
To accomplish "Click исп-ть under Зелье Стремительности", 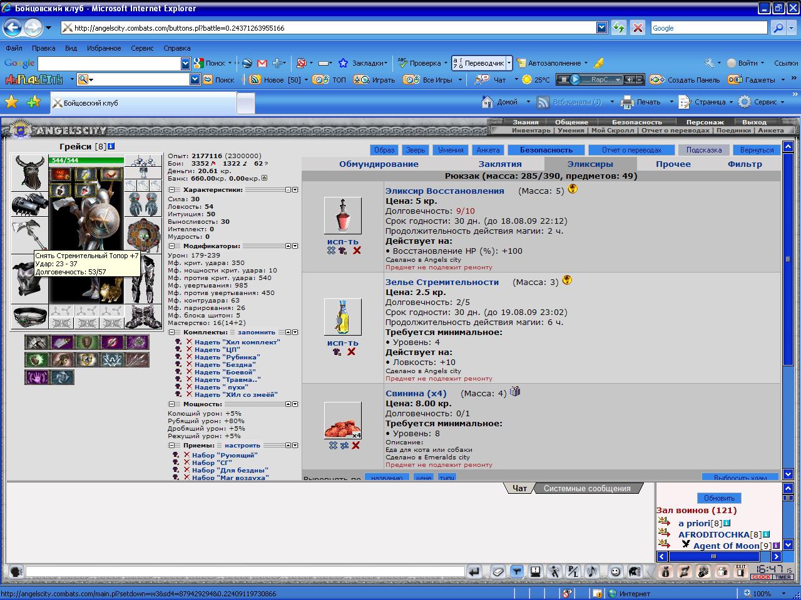I will coord(342,342).
